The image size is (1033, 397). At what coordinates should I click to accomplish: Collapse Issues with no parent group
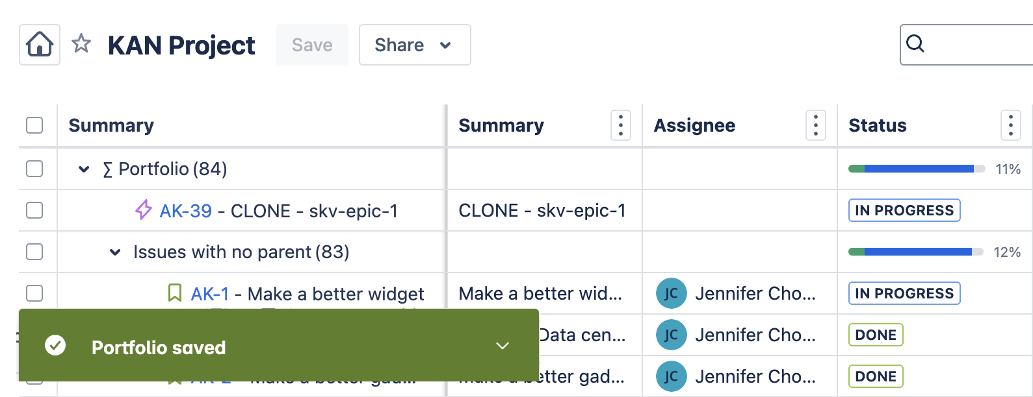coord(114,252)
